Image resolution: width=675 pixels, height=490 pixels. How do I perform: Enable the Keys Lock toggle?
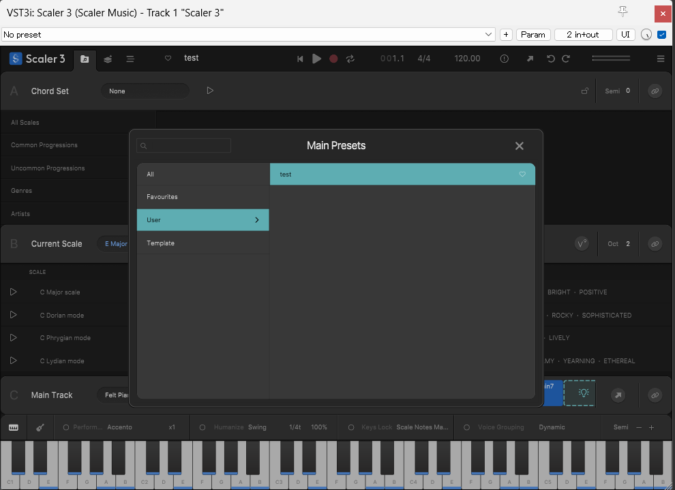[351, 427]
